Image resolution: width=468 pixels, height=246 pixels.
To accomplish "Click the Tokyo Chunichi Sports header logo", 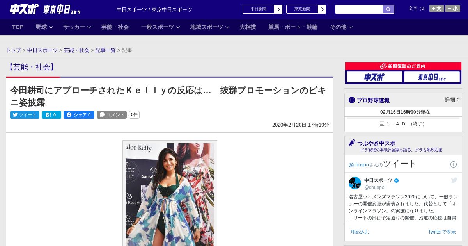I will click(62, 9).
